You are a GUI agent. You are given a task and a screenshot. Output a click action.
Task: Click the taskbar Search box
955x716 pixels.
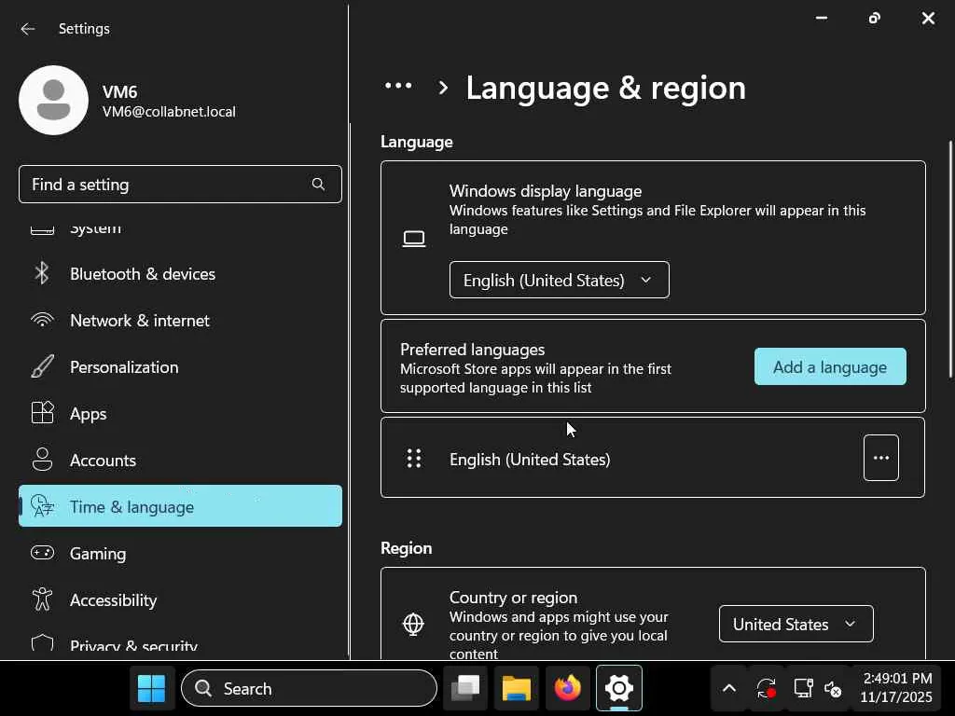coord(309,689)
